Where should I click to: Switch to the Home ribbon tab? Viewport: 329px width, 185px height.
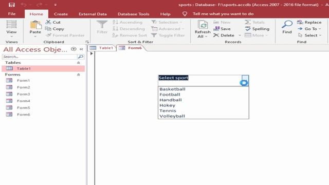[x=36, y=14]
